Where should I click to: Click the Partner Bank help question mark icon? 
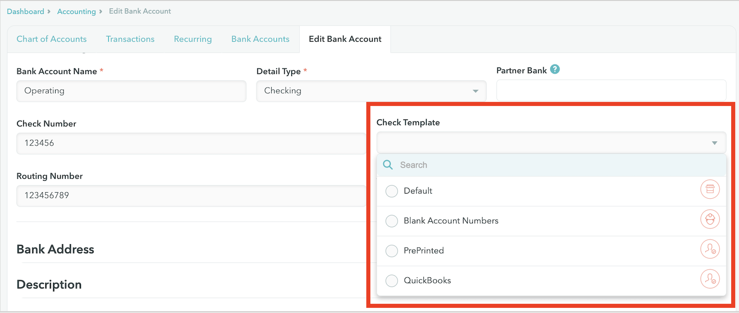[555, 69]
